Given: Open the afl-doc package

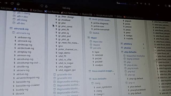Looking at the screenshot, I should coord(21,23).
